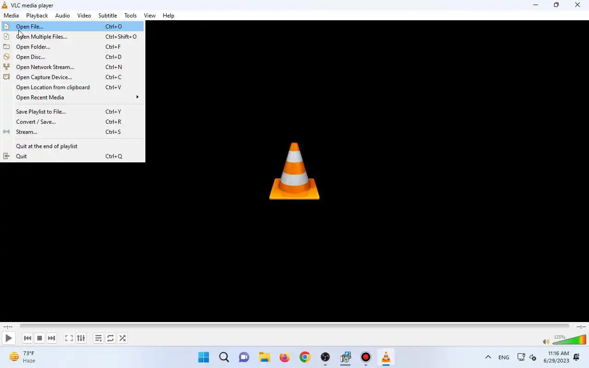Click the playback seek bar
Viewport: 589px width, 368px height.
pos(294,326)
